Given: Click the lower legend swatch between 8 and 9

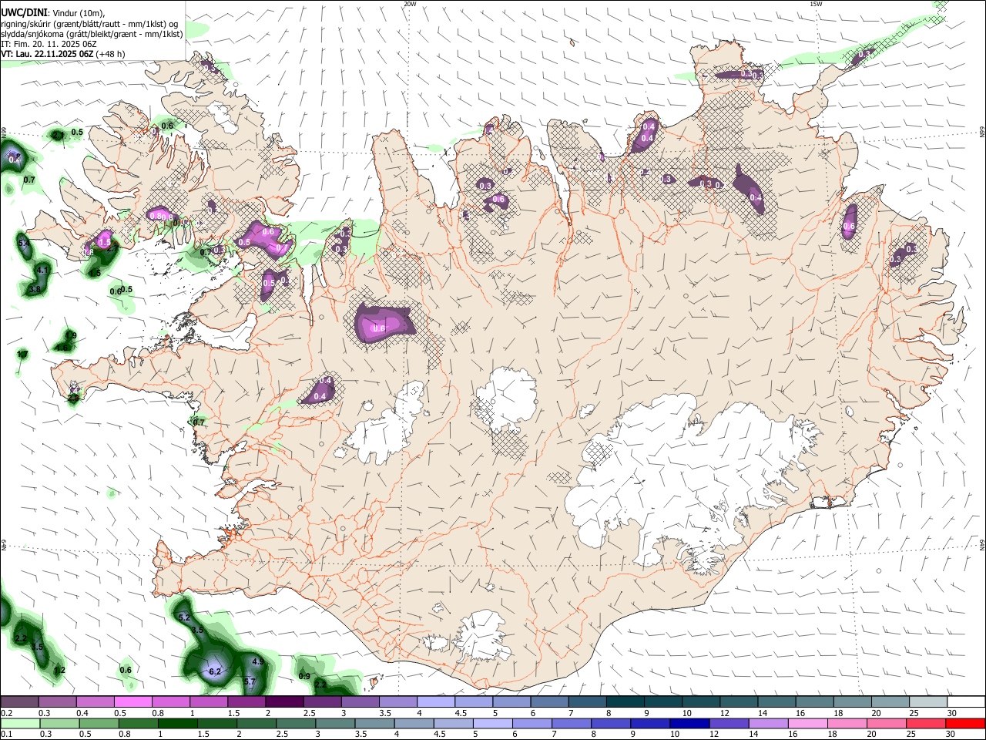Looking at the screenshot, I should click(x=609, y=723).
